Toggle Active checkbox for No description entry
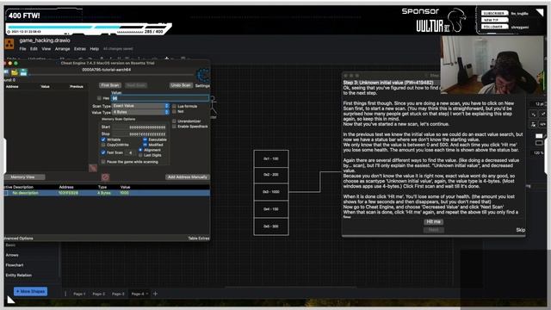The height and width of the screenshot is (310, 551). (6, 193)
